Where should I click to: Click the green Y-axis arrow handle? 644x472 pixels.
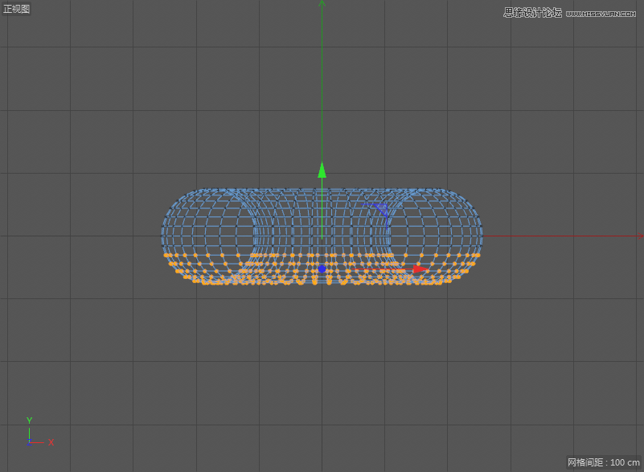322,169
